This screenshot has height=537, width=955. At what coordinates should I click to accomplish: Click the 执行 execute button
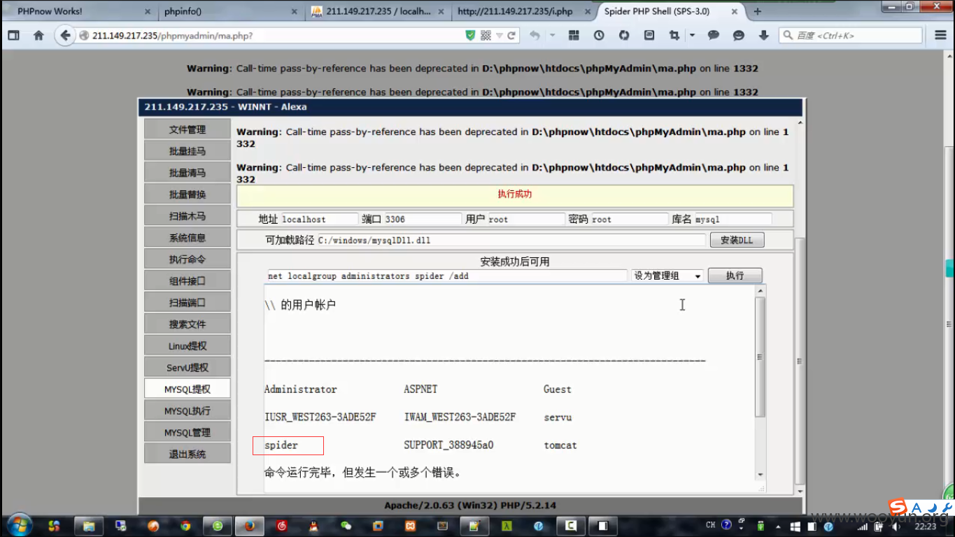coord(735,275)
